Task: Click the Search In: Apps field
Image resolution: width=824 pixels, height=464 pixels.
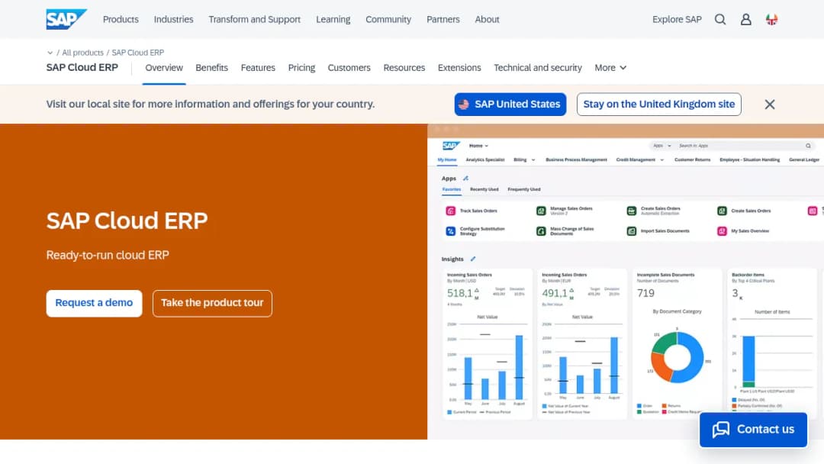Action: pyautogui.click(x=730, y=146)
